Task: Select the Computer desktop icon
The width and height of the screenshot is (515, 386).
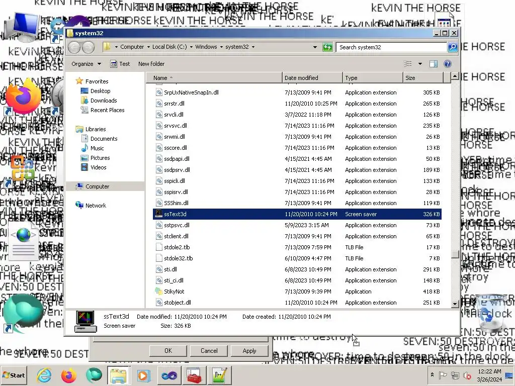Action: (x=22, y=28)
